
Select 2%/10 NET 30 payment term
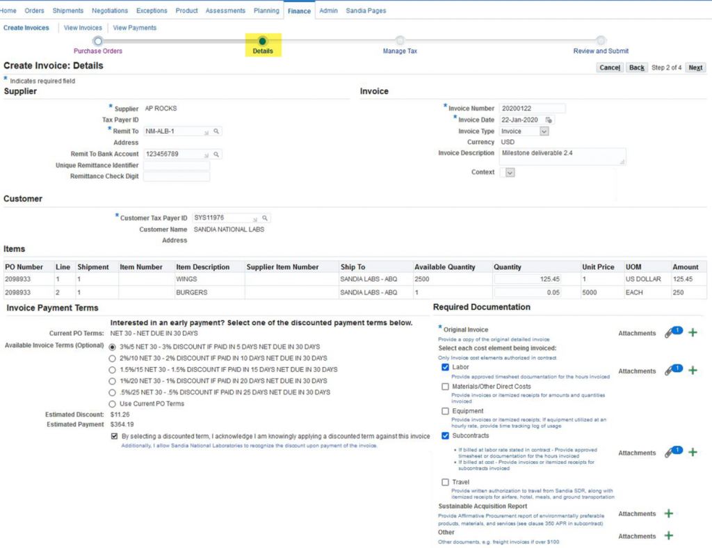[112, 358]
